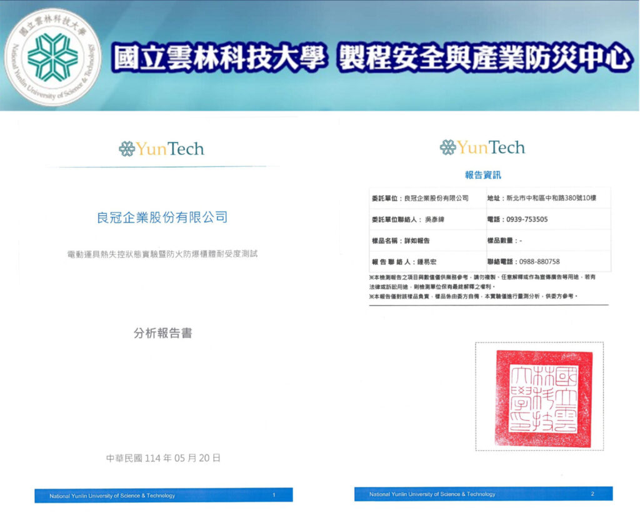Click the YunTech snowflake logo on page 1
The width and height of the screenshot is (640, 514).
(127, 149)
